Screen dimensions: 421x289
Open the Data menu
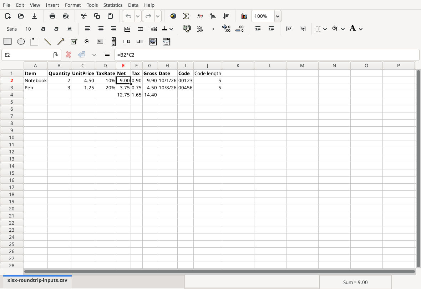[x=133, y=5]
